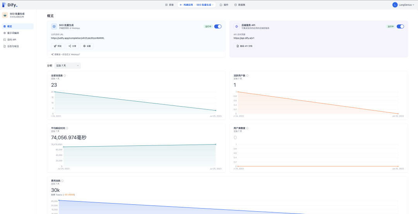Click the 后端服务 API card icon
Image resolution: width=418 pixels, height=214 pixels.
coord(236,26)
